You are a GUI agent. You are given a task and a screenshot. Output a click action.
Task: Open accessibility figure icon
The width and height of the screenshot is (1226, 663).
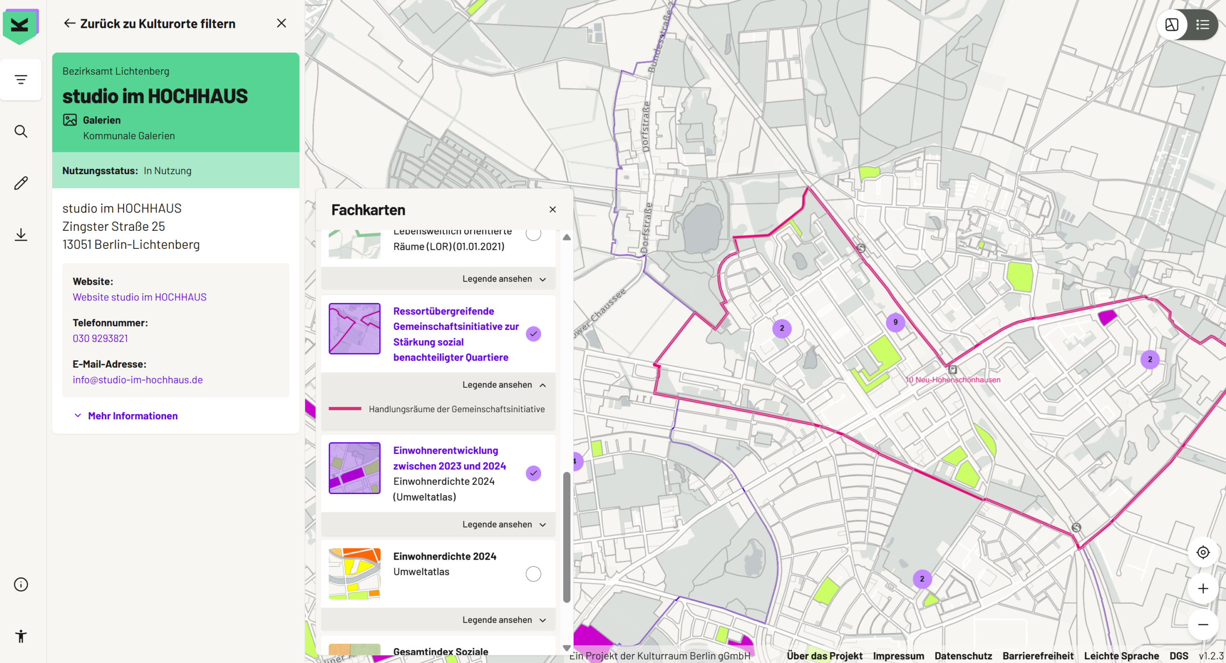click(21, 636)
